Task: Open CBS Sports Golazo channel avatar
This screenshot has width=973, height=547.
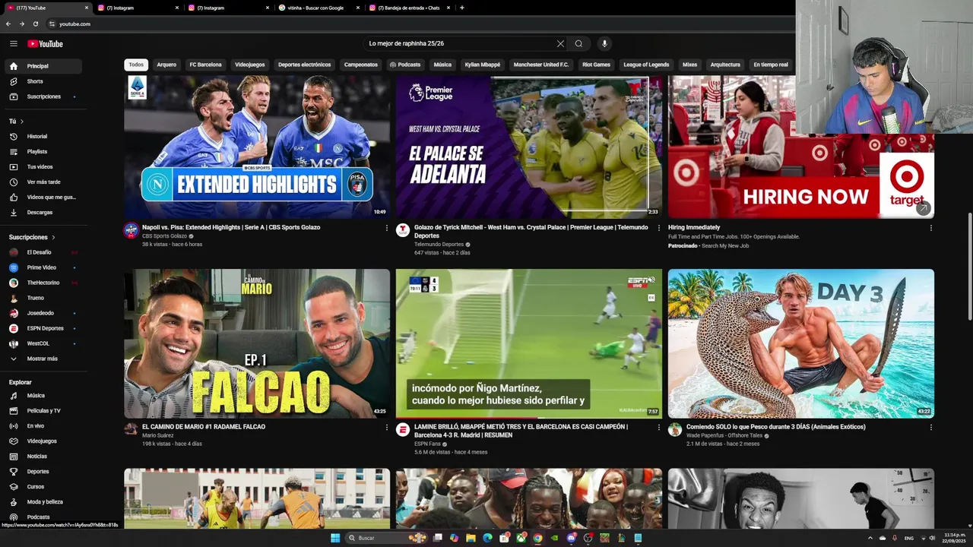Action: 131,230
